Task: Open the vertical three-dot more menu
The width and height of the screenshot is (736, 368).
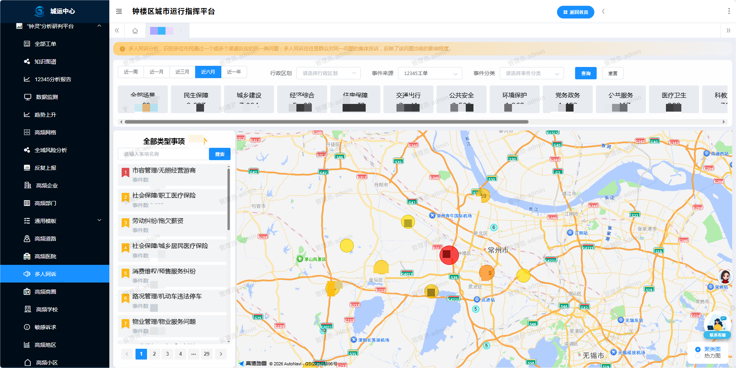Action: (x=729, y=12)
